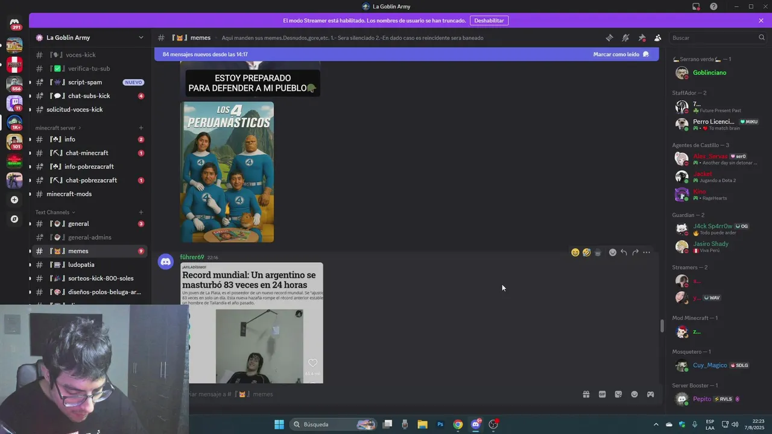Viewport: 772px width, 434px height.
Task: Show hidden system tray icons
Action: [656, 424]
